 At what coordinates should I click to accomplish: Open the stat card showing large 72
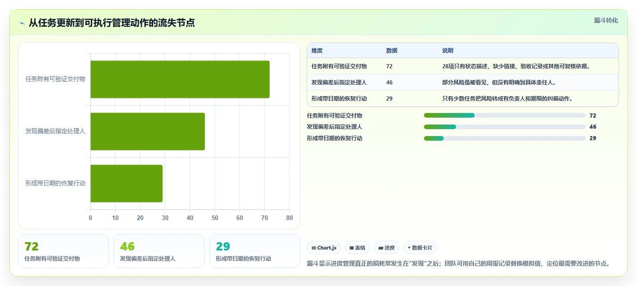click(x=63, y=251)
